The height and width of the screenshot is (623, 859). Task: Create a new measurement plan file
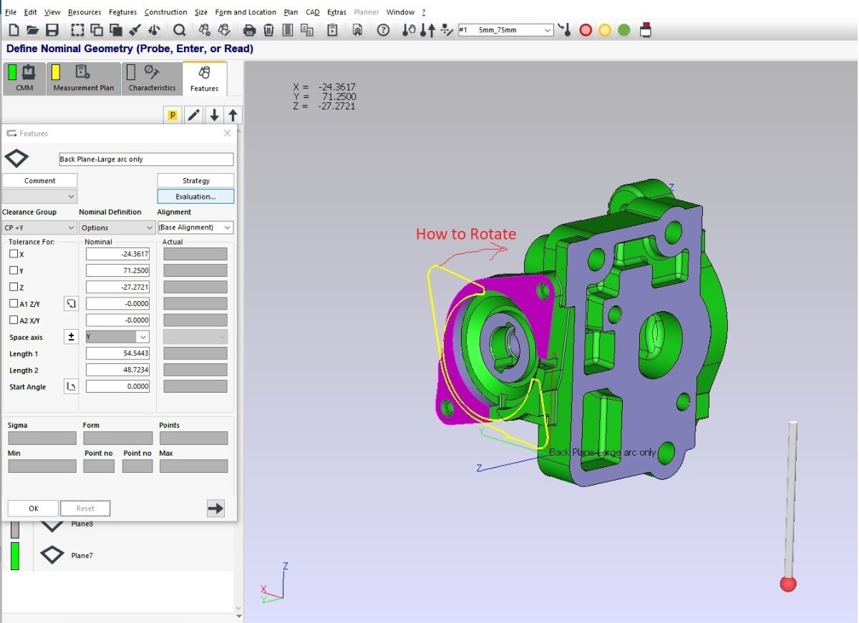click(x=14, y=30)
